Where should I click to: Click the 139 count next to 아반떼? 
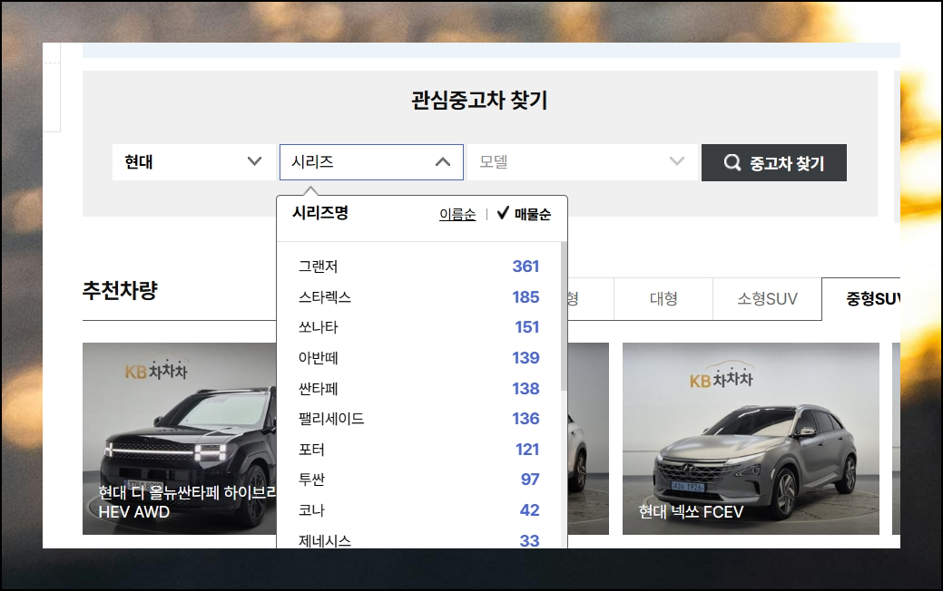pyautogui.click(x=526, y=358)
